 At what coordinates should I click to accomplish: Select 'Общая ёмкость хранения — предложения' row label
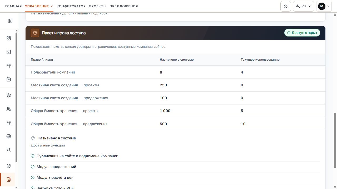tap(69, 124)
